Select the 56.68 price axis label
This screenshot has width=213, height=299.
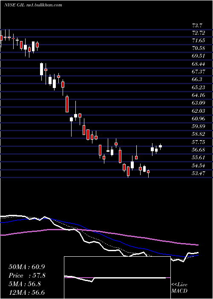pyautogui.click(x=199, y=150)
